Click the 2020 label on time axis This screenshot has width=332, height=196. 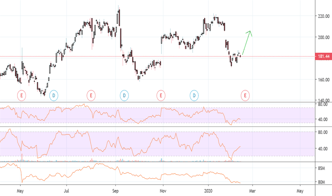point(208,191)
